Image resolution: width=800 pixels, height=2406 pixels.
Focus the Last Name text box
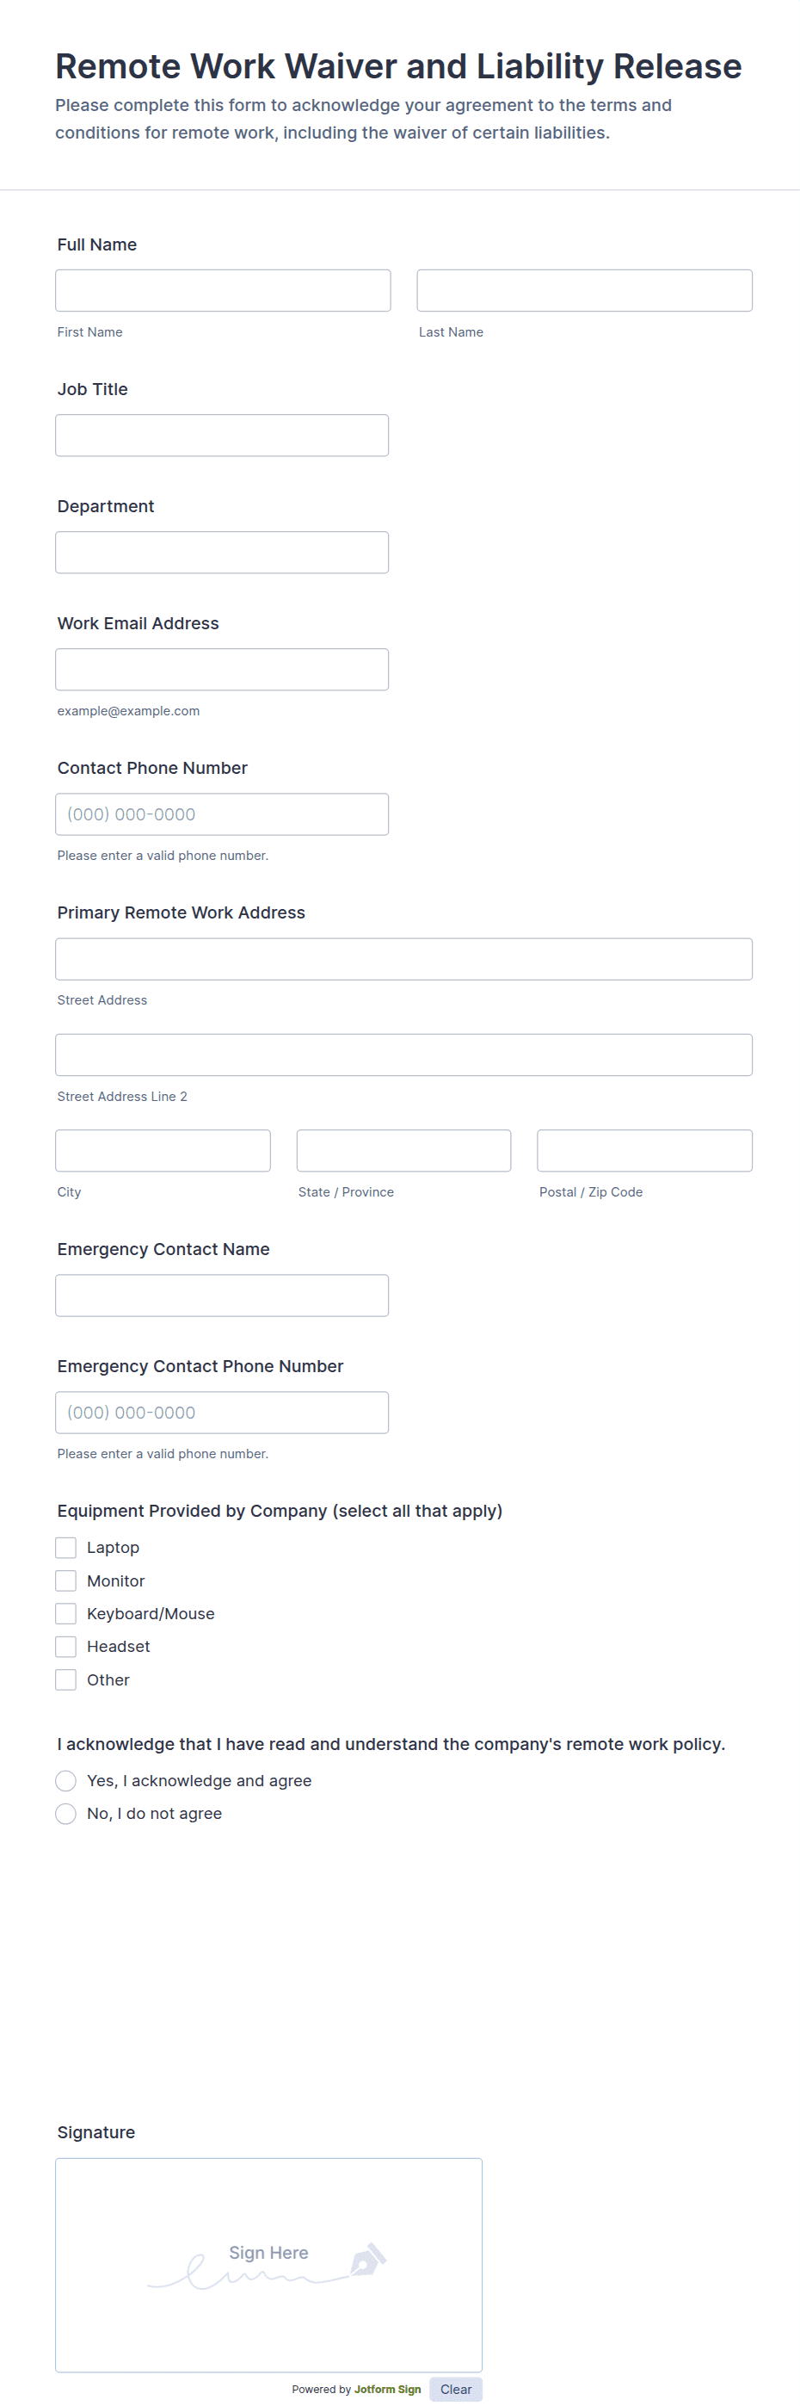[584, 290]
